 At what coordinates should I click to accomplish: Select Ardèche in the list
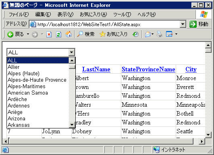[x=38, y=99]
